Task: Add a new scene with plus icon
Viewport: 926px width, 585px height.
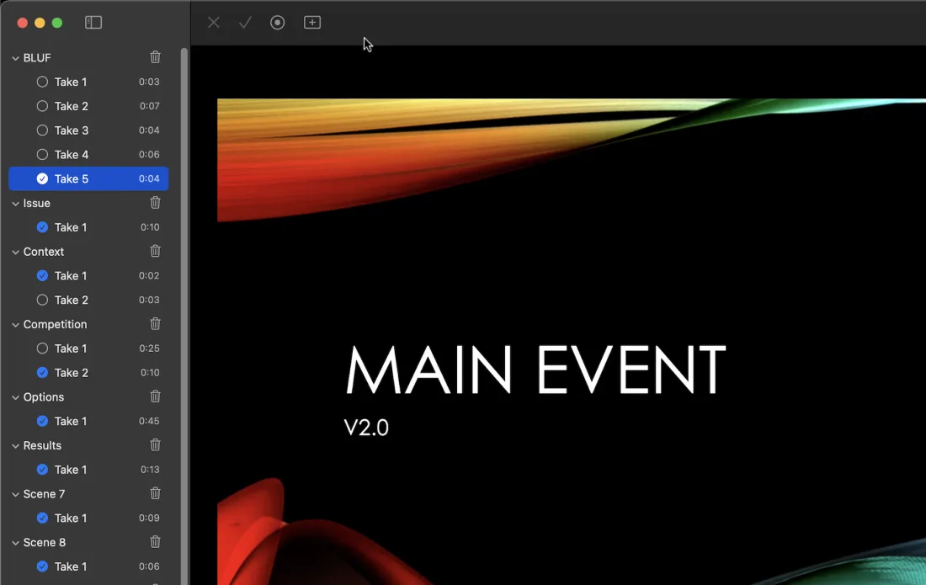Action: (312, 23)
